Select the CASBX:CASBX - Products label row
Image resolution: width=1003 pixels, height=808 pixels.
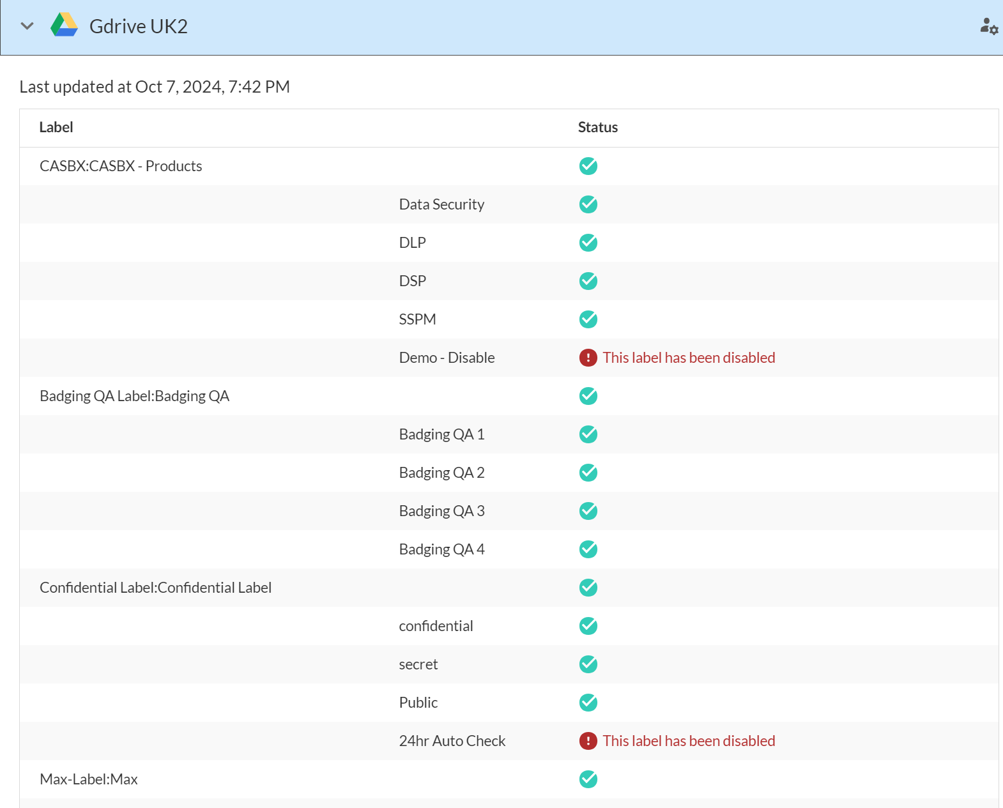pyautogui.click(x=121, y=166)
